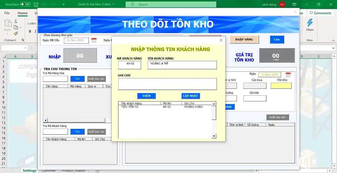Click the Copy icon in Clipboard group
This screenshot has height=173, width=337.
pyautogui.click(x=16, y=27)
